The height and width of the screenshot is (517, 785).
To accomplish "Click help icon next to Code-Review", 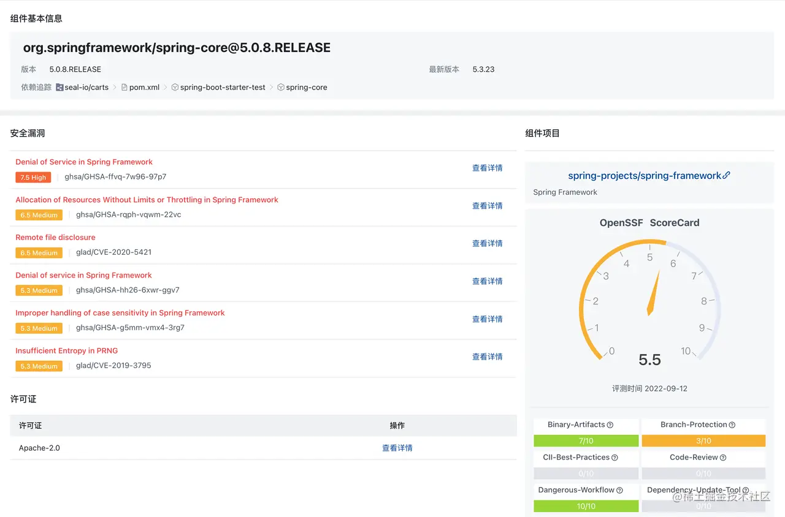I will pos(723,458).
